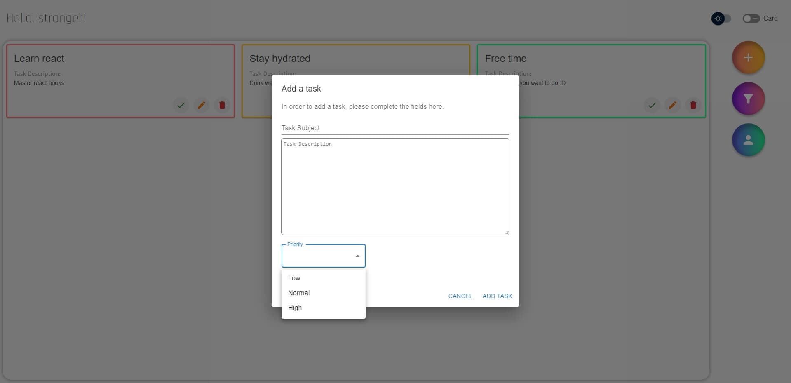Delete the Free time task
Viewport: 791px width, 383px height.
[x=693, y=105]
